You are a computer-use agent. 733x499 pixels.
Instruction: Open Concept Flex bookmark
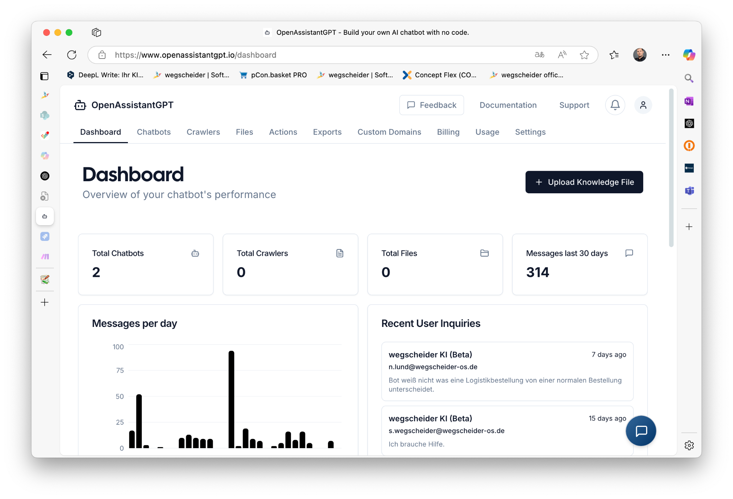(439, 75)
